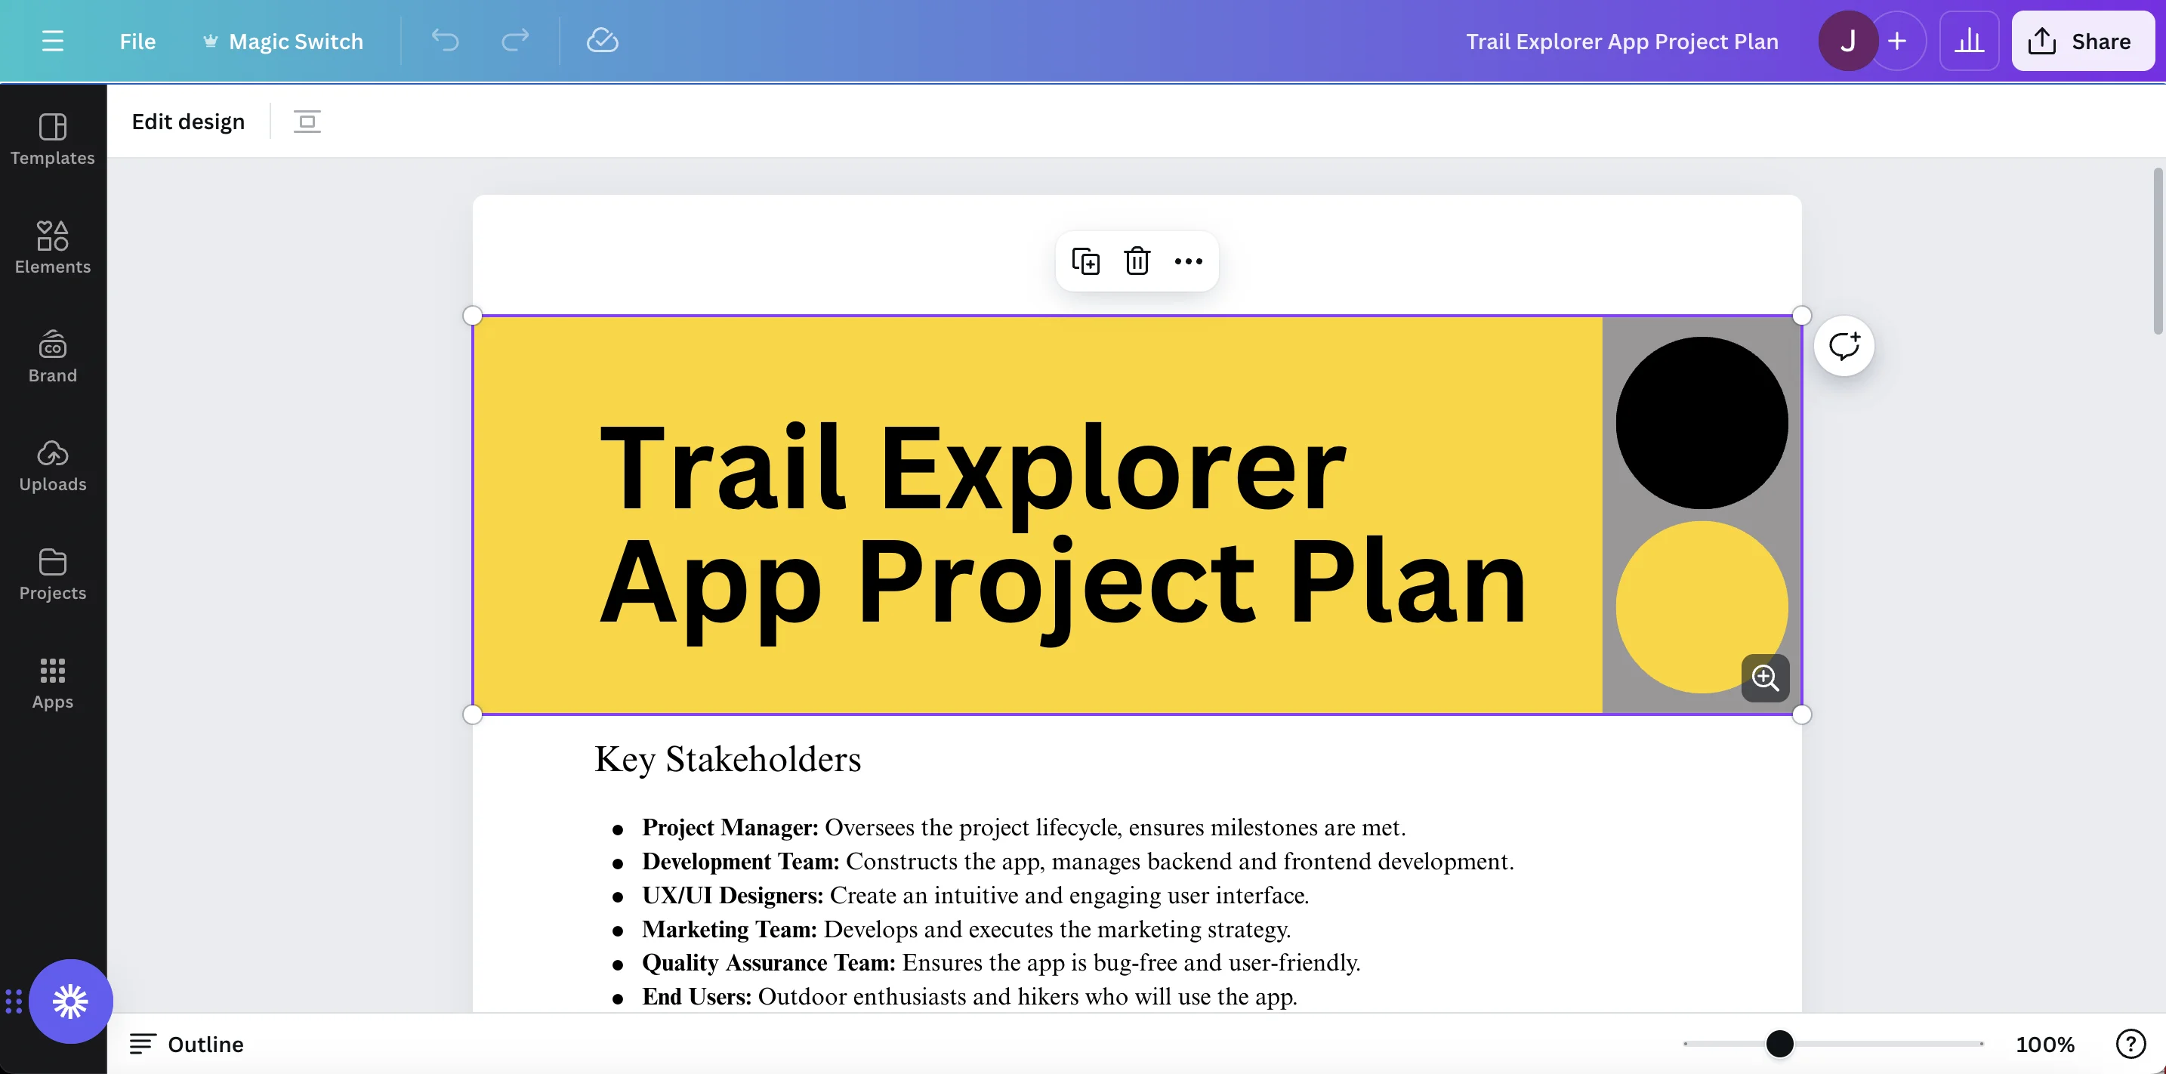Open the analytics bar chart icon
Viewport: 2166px width, 1074px height.
(1968, 40)
